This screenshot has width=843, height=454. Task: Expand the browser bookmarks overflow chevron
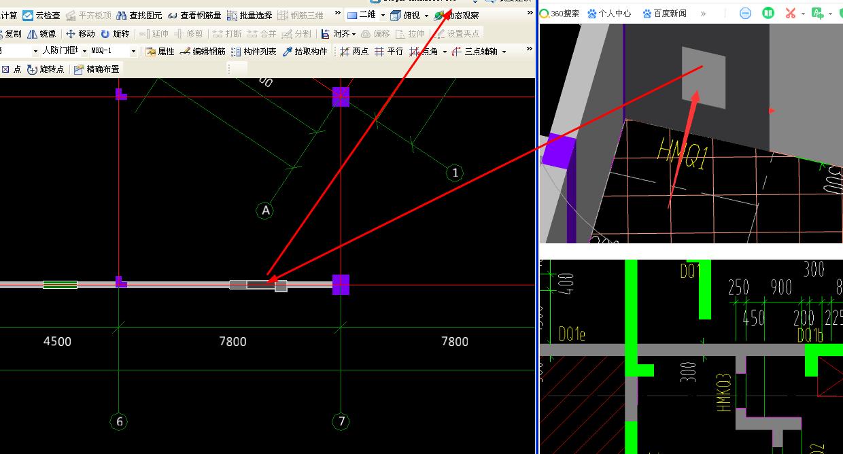(x=703, y=13)
